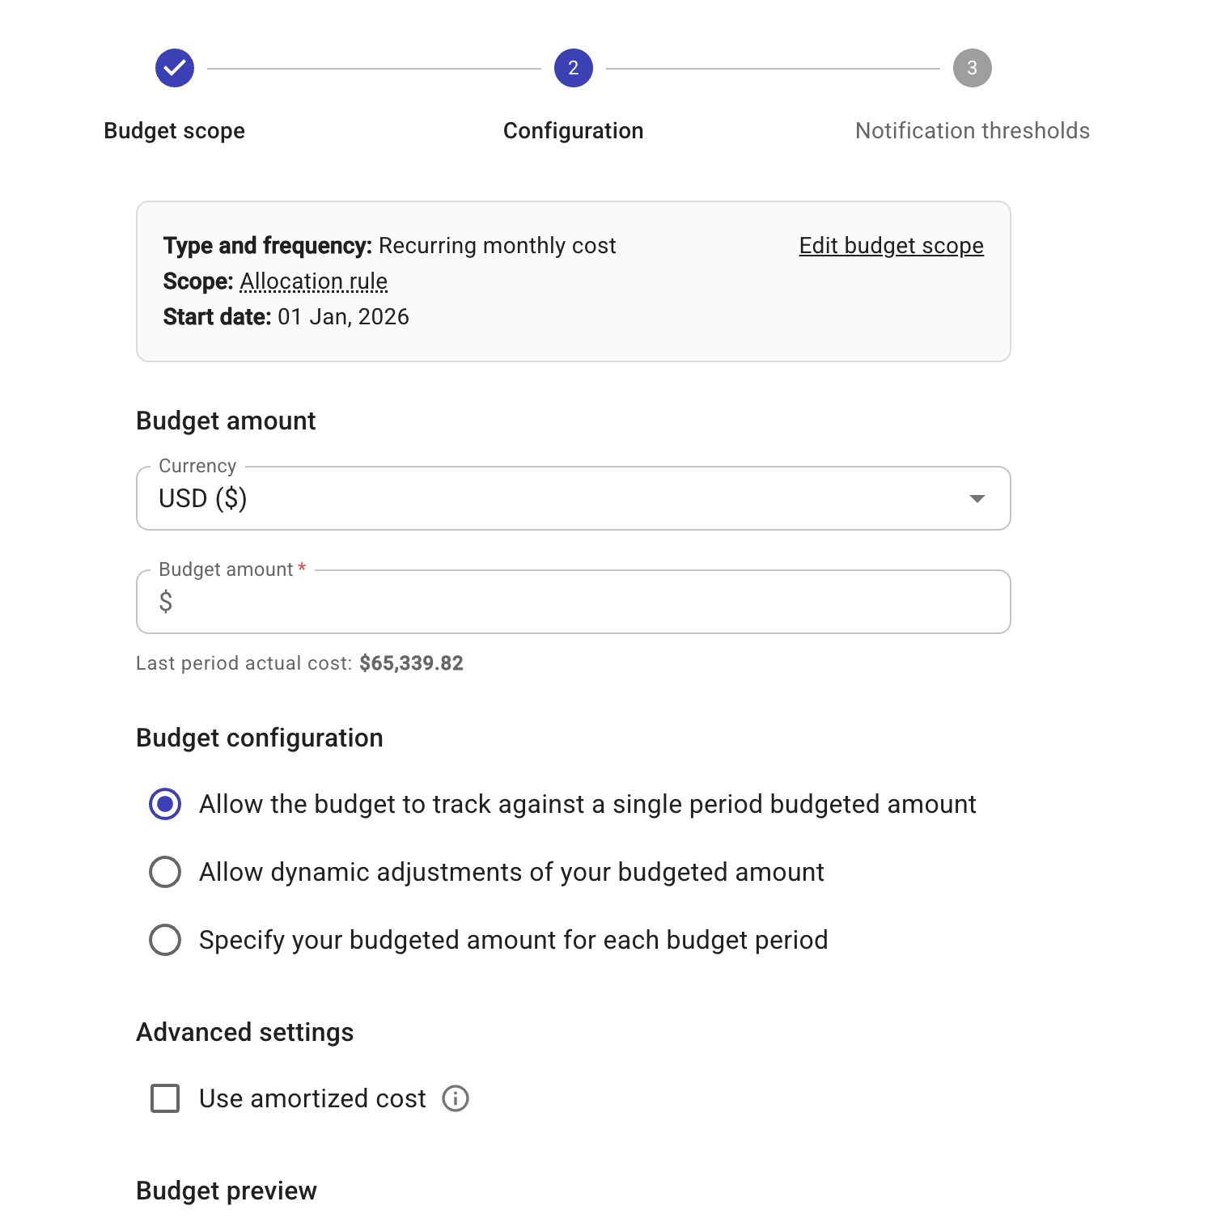
Task: Choose specify amount for each budget period
Action: tap(165, 940)
